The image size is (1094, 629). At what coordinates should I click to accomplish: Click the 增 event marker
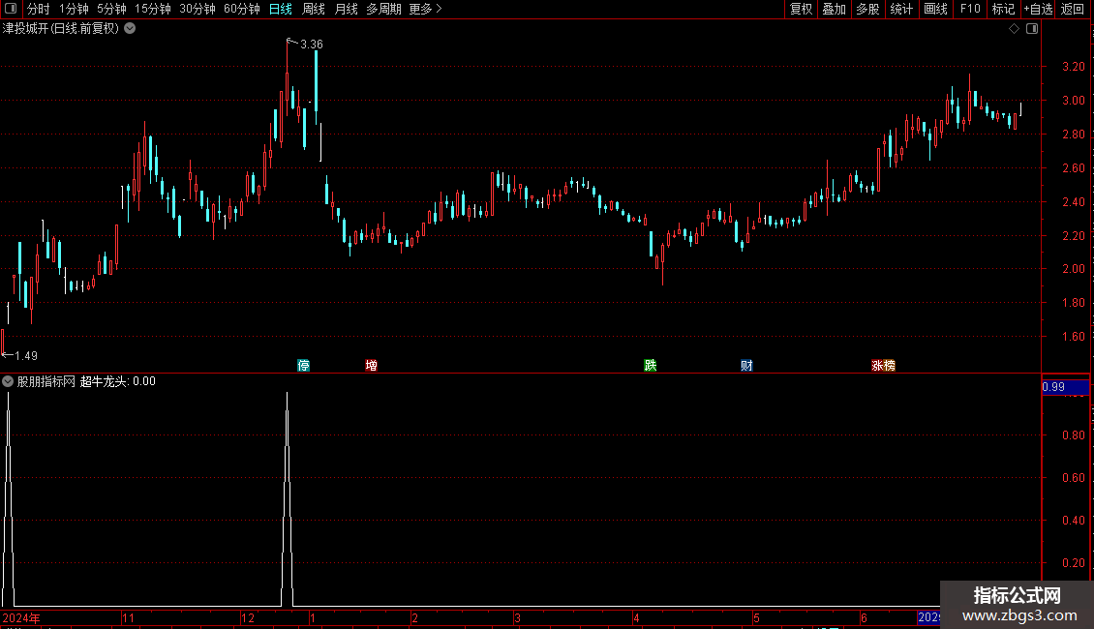click(x=371, y=365)
